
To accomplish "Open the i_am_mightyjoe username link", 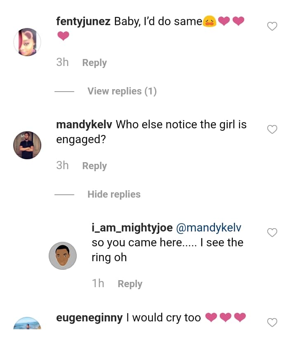I will 132,228.
